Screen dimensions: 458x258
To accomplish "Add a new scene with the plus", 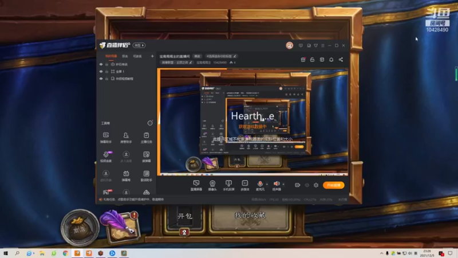I will [152, 56].
